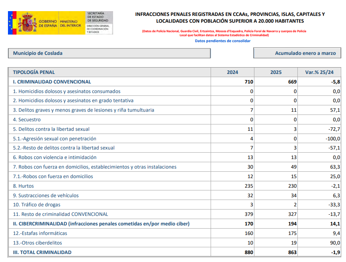Select the 'TIPOLOGÍA PENAL' column header

[x=34, y=72]
